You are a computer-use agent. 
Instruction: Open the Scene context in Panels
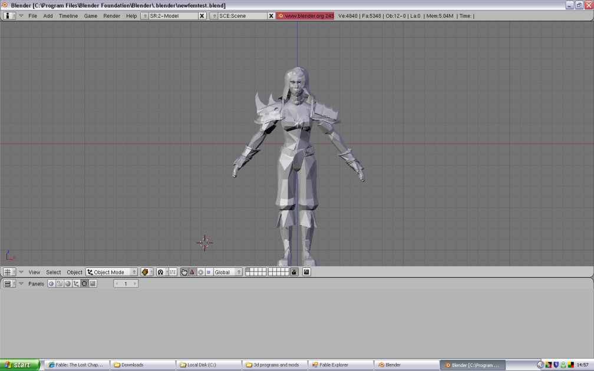[x=93, y=284]
